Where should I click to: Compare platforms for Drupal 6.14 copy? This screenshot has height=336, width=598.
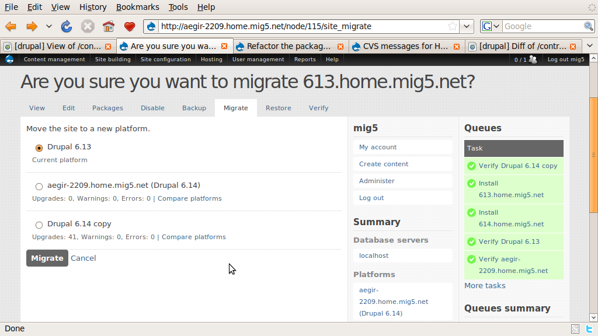coord(194,237)
